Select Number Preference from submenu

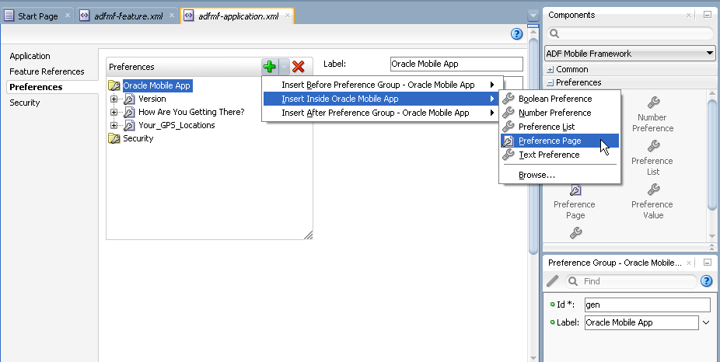coord(560,113)
